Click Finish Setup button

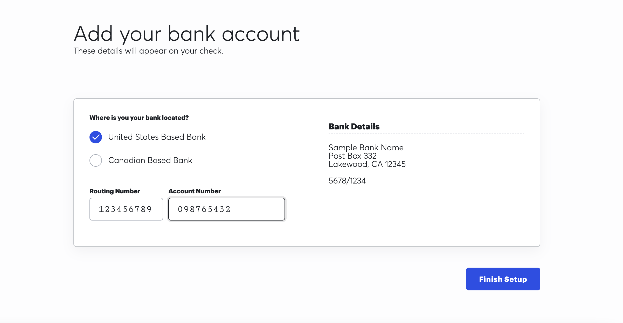[x=503, y=279]
